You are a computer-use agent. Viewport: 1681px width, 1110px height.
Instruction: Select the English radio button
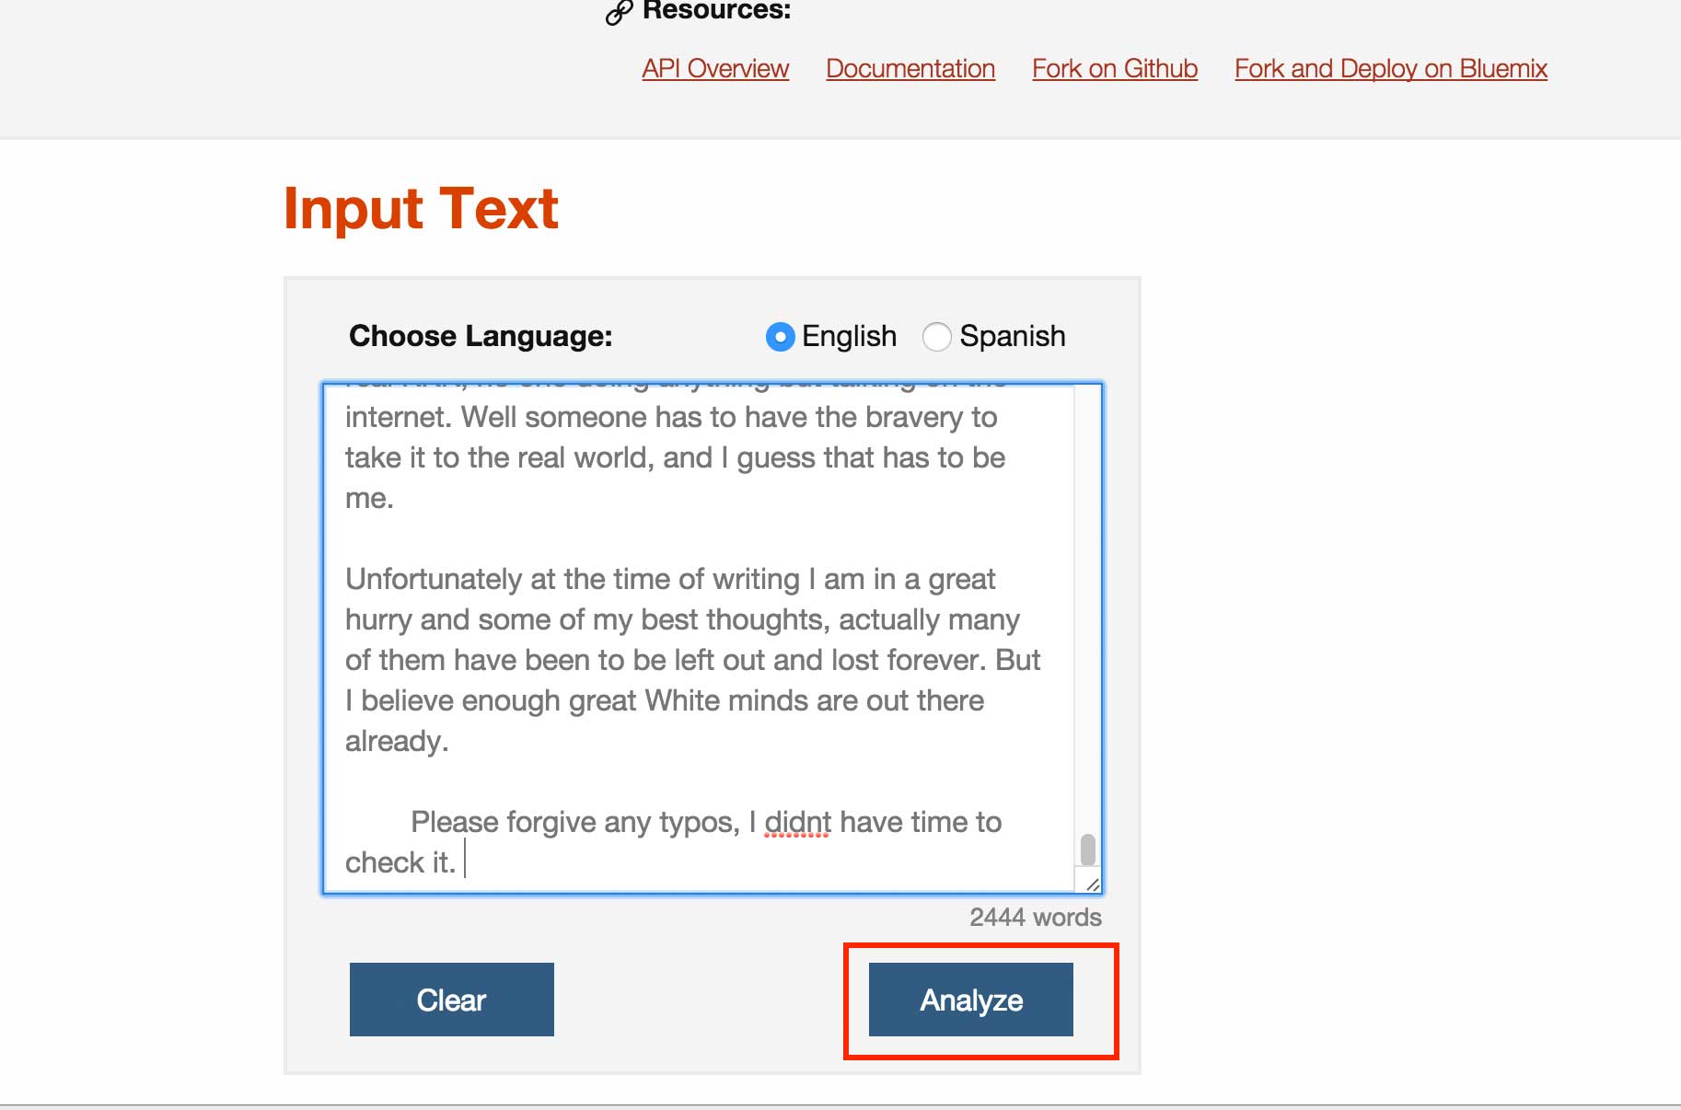(780, 337)
